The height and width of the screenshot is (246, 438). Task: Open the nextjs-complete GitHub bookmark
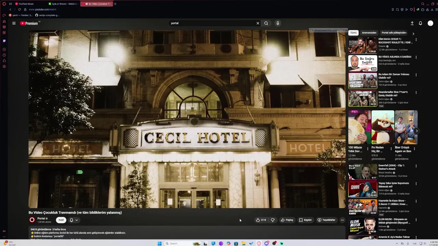[47, 15]
